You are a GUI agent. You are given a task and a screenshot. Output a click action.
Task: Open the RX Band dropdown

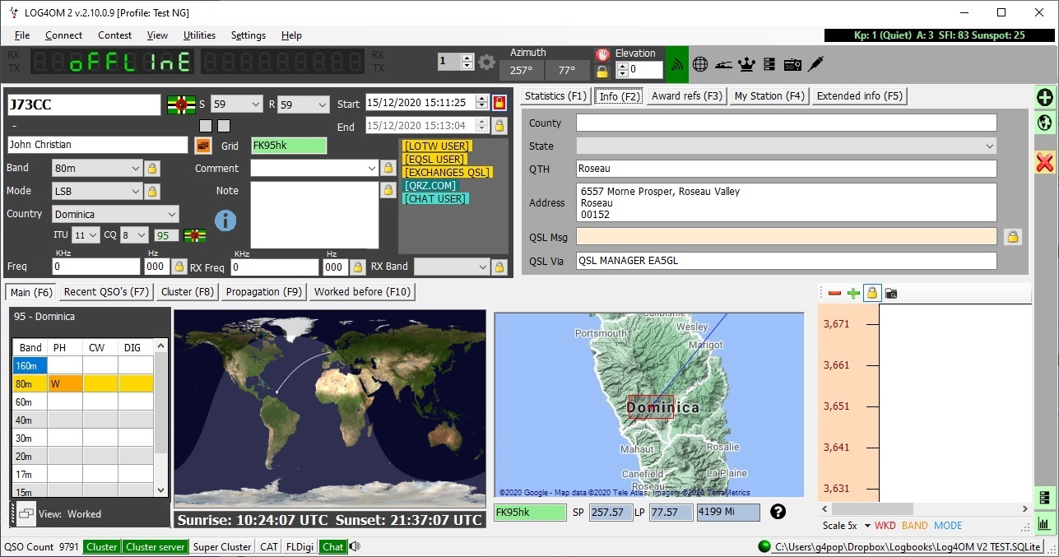(x=483, y=267)
